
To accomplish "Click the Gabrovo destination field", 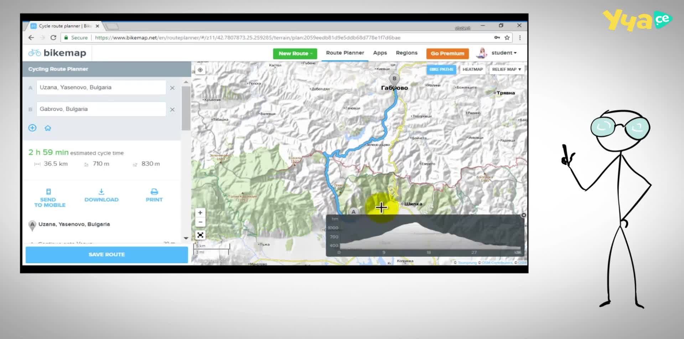I will click(101, 109).
